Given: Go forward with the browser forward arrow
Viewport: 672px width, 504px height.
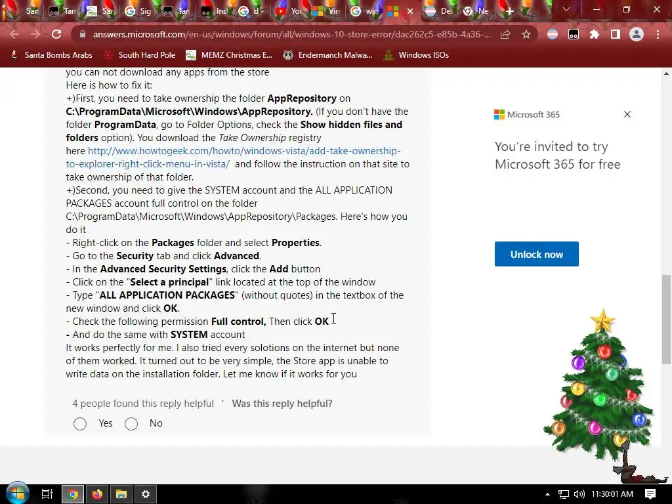Looking at the screenshot, I should [x=35, y=34].
